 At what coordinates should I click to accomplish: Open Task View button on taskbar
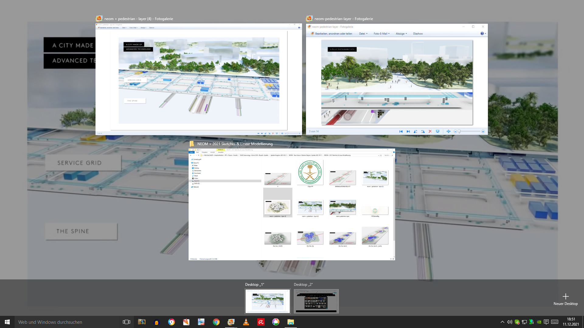(127, 322)
